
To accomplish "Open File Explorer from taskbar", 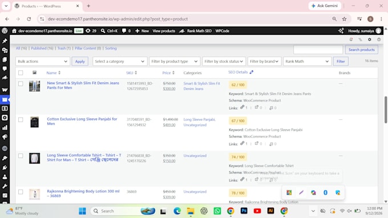I will (x=191, y=211).
